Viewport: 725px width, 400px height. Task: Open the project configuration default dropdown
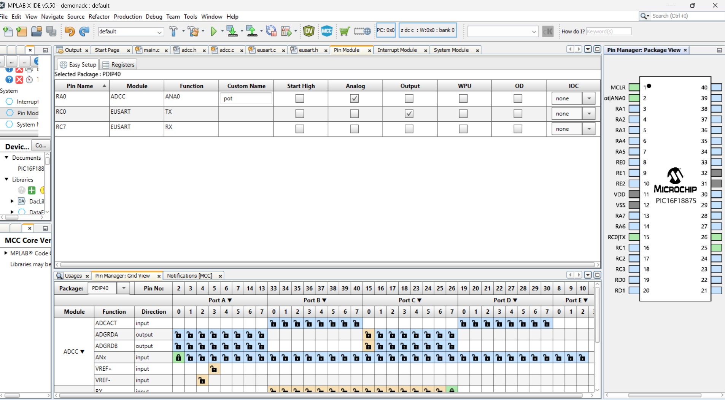coord(159,32)
